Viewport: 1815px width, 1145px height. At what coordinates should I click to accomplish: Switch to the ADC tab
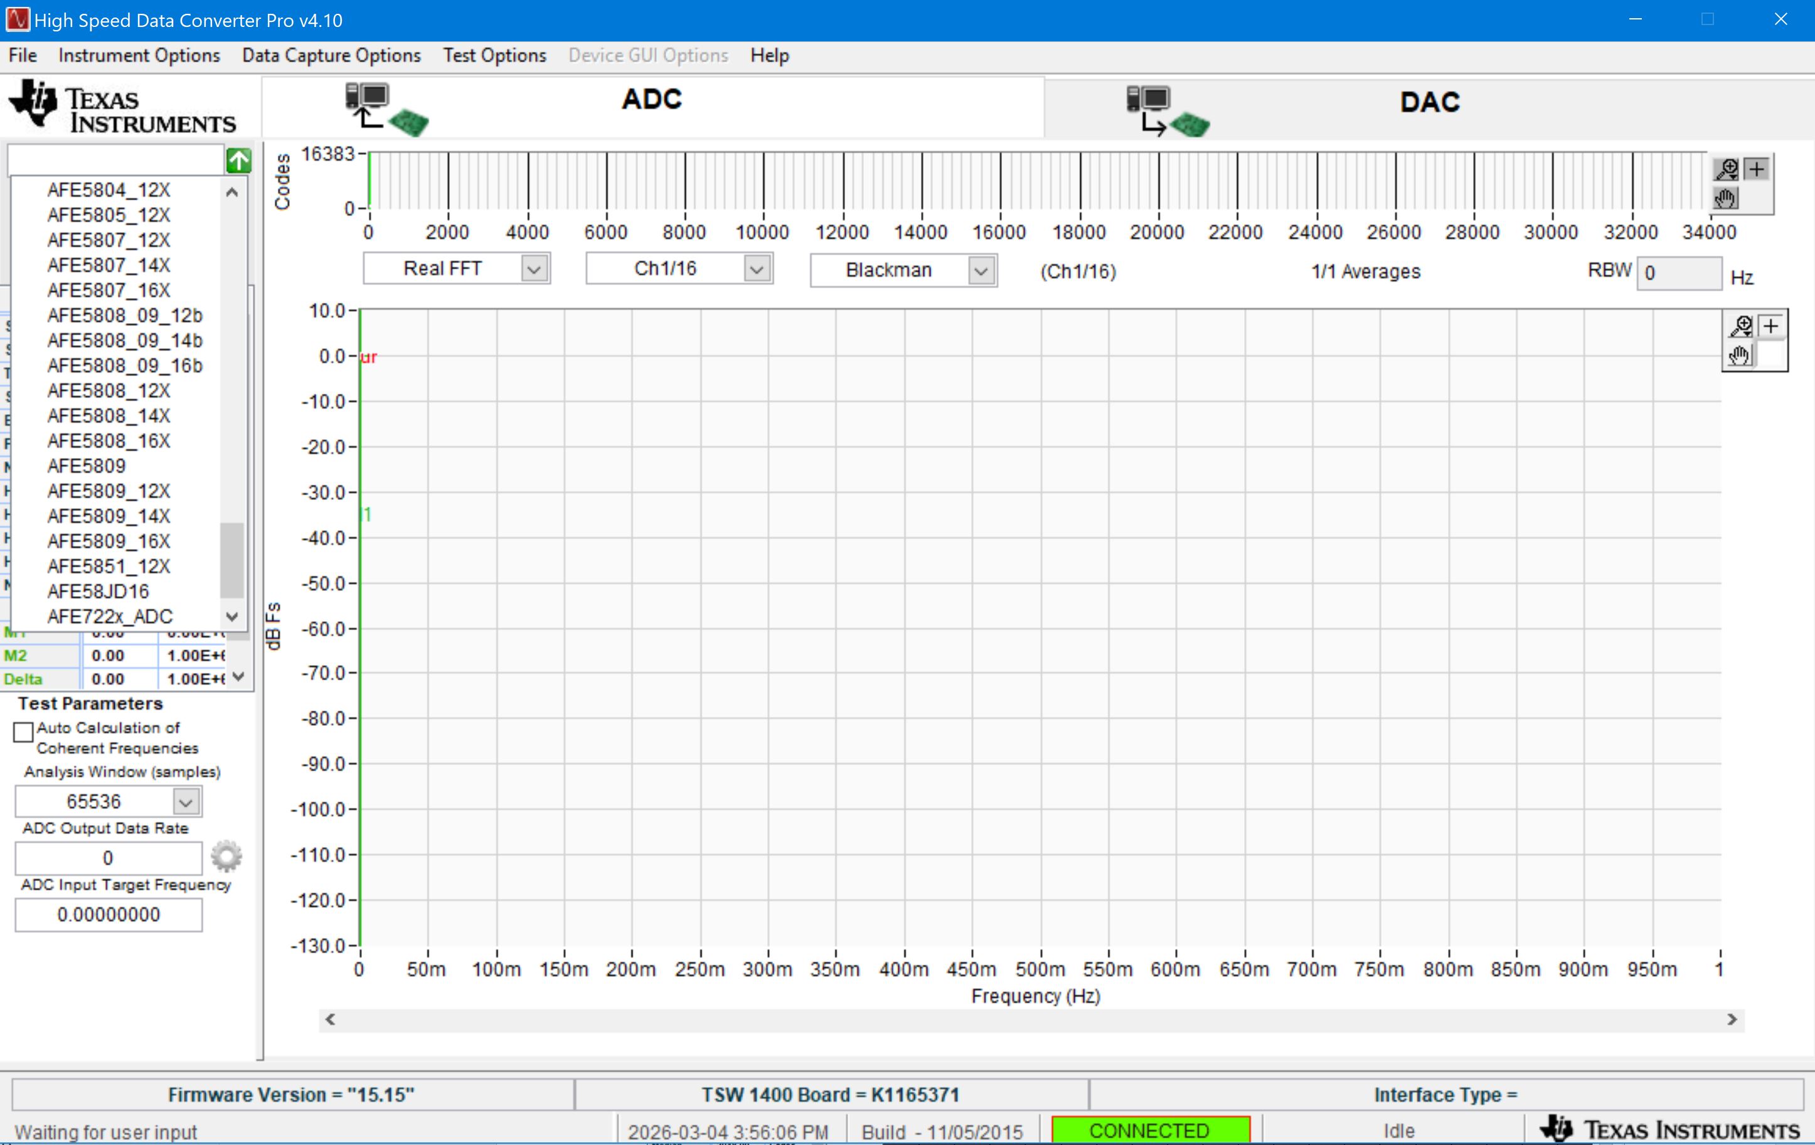pos(652,107)
